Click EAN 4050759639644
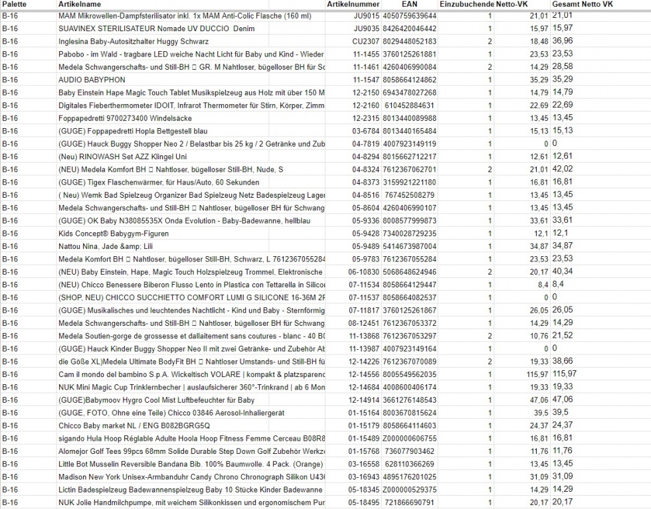This screenshot has height=509, width=651. [410, 16]
